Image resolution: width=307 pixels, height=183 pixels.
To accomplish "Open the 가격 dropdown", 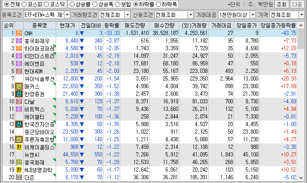I will point(302,15).
